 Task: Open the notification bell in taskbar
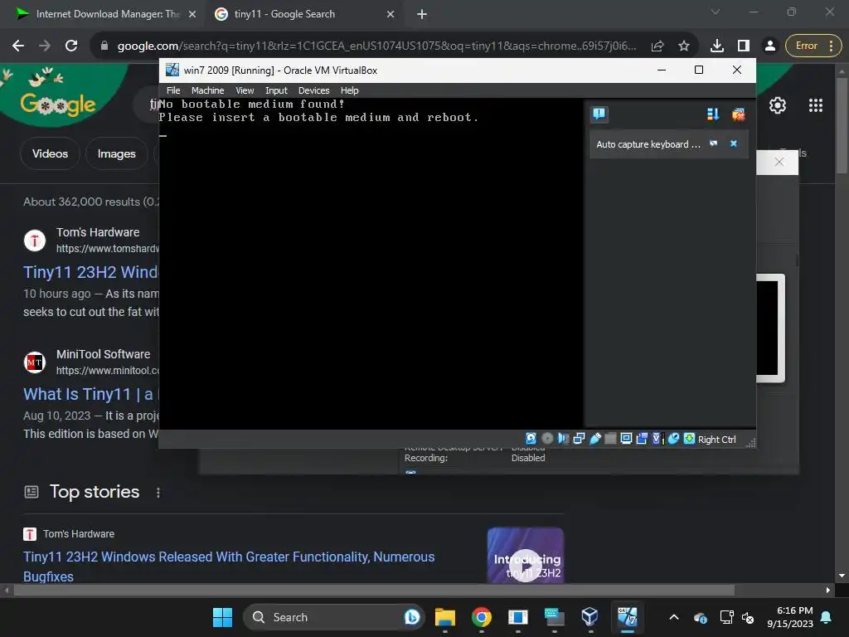point(827,617)
